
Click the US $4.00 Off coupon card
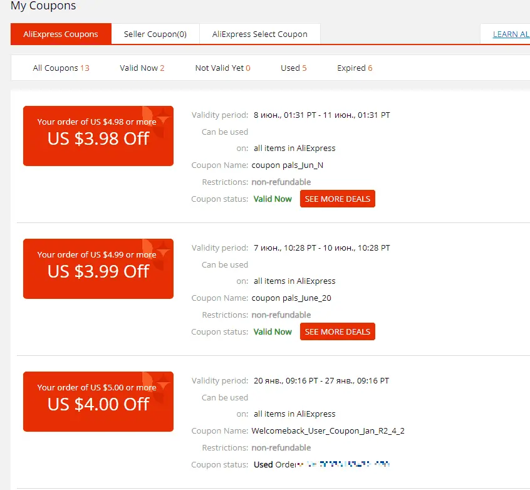coord(98,402)
